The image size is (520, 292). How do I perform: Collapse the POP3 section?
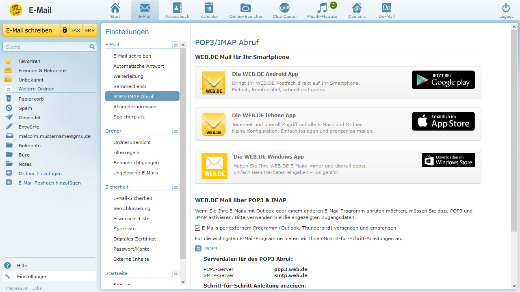pyautogui.click(x=198, y=248)
